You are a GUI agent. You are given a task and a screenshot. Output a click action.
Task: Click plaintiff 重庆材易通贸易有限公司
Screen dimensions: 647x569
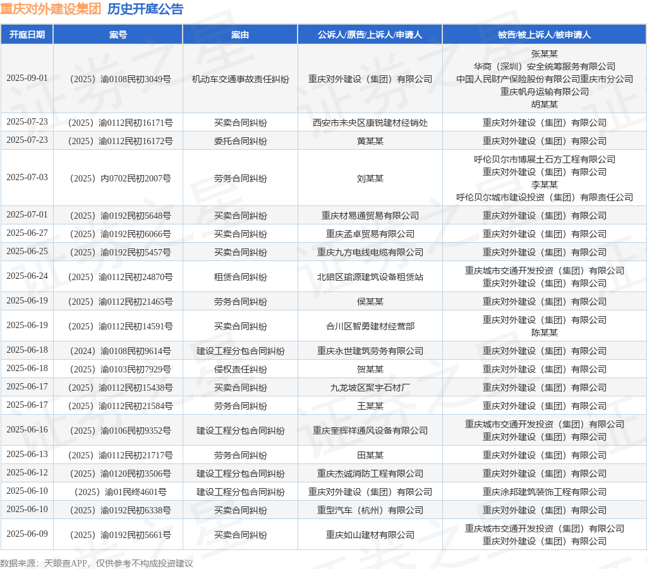point(370,216)
